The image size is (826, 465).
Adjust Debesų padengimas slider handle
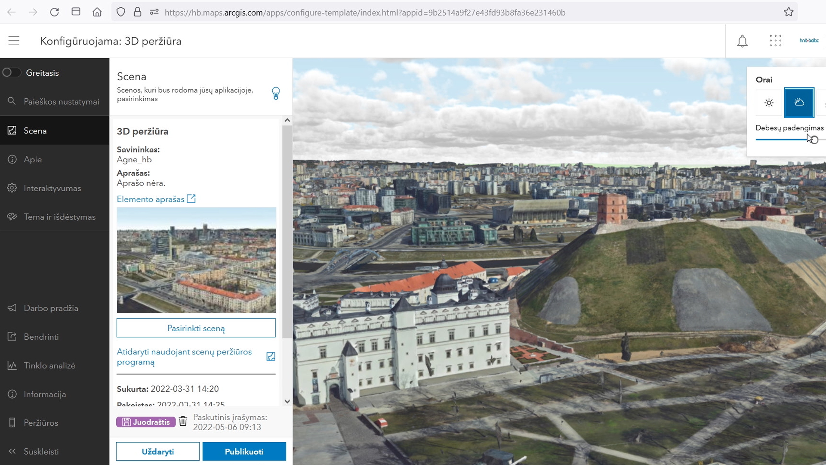point(814,140)
